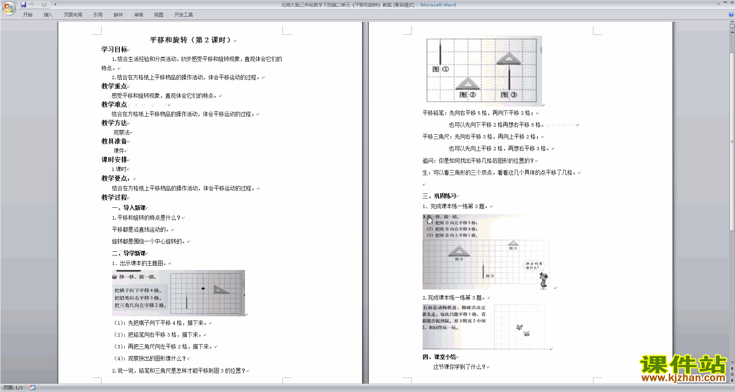The width and height of the screenshot is (735, 392).
Task: Open Word Help via question mark icon
Action: [x=731, y=15]
